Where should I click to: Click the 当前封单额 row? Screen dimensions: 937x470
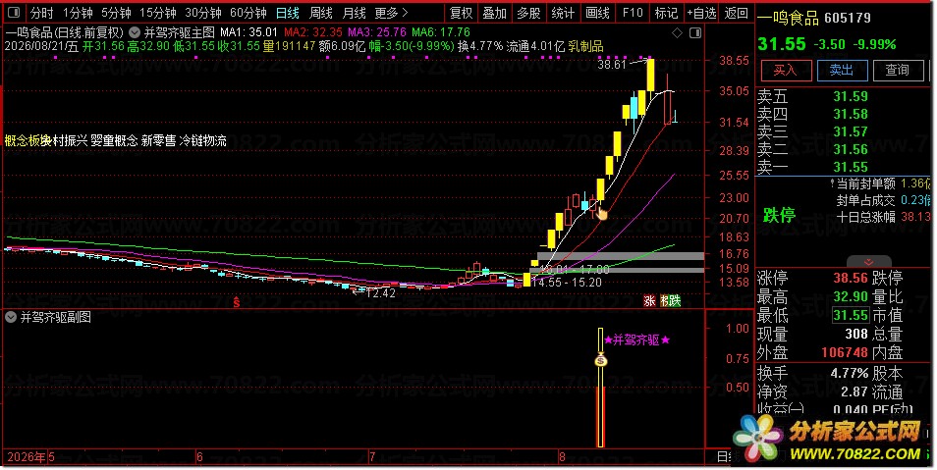point(881,183)
